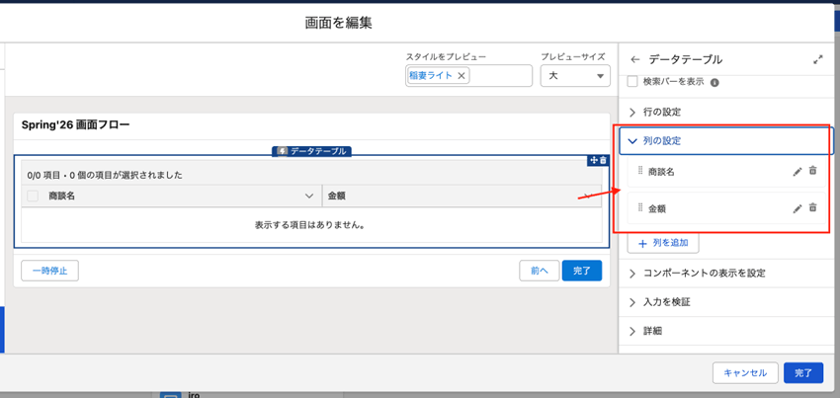Viewport: 840px width, 398px height.
Task: Click the trash icon on the data table component
Action: [604, 160]
